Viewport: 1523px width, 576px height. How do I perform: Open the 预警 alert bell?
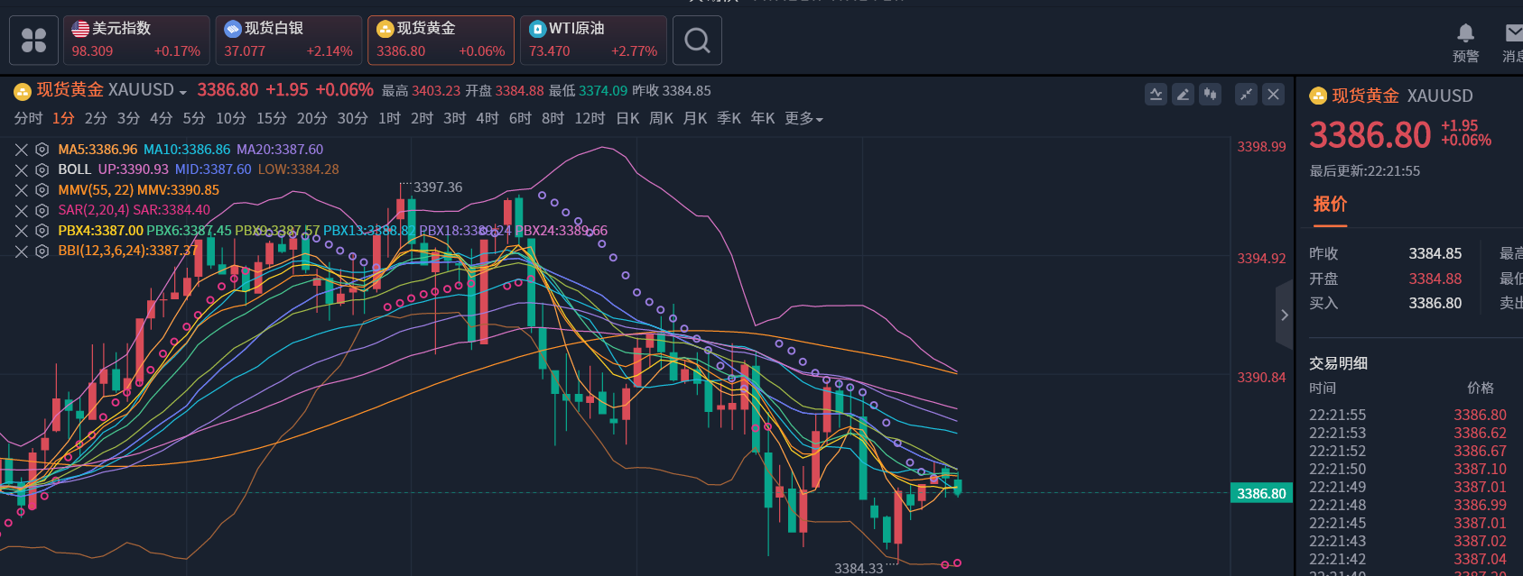(x=1465, y=42)
